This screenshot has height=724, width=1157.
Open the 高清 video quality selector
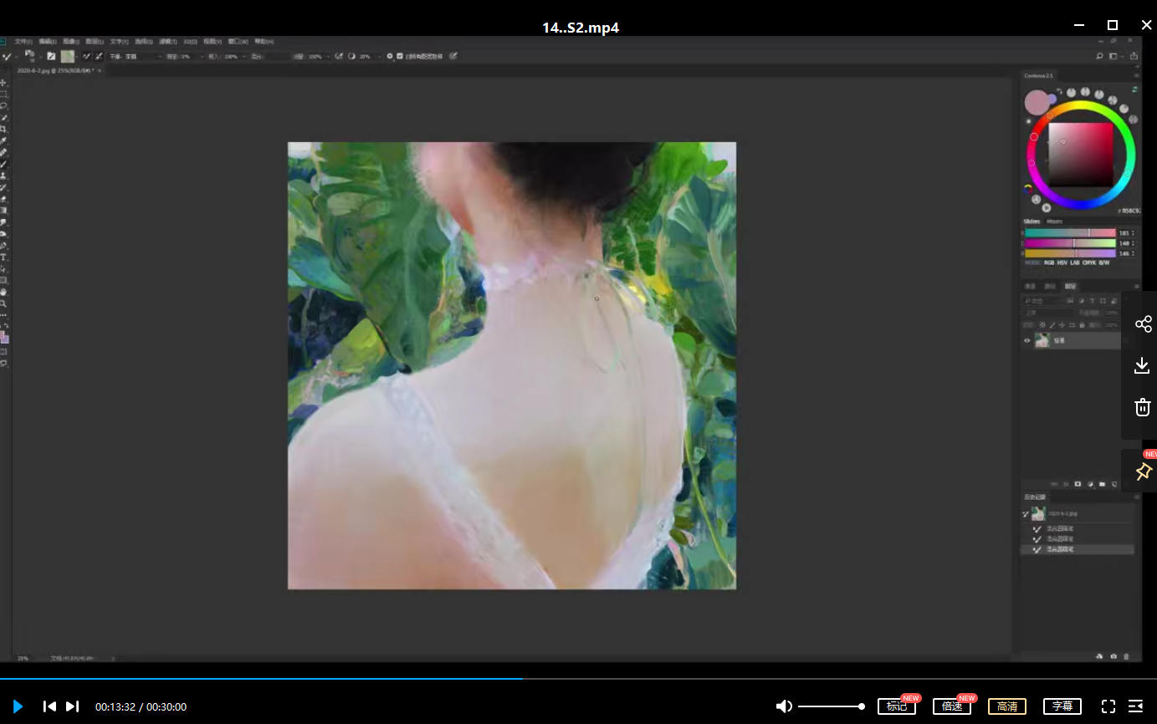tap(1006, 706)
